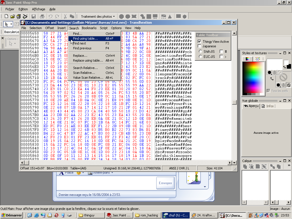The height and width of the screenshot is (219, 292).
Task: Set background material style to solid color
Action: pos(278,85)
